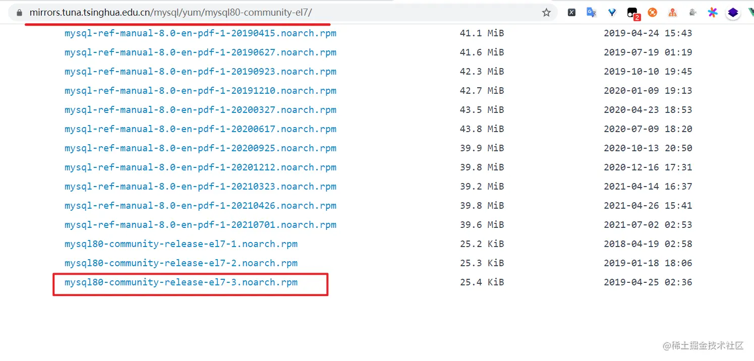Viewport: 754px width, 361px height.
Task: Open the blue diamond extension icon
Action: (612, 13)
